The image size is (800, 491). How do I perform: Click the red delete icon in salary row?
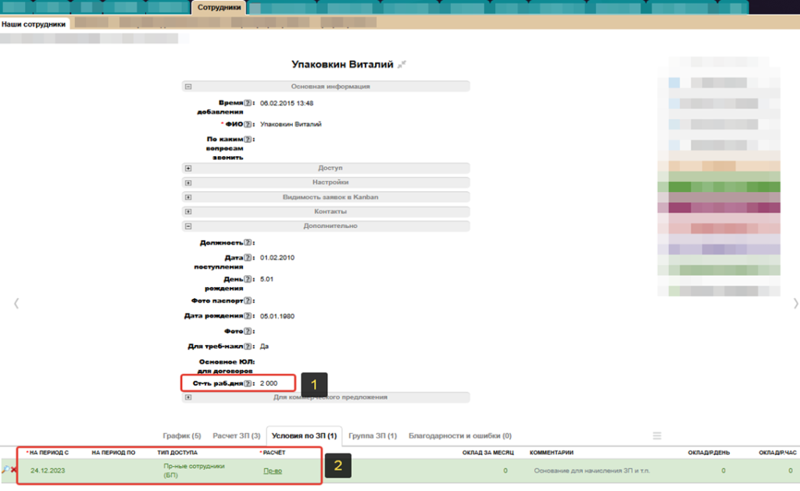click(x=14, y=470)
